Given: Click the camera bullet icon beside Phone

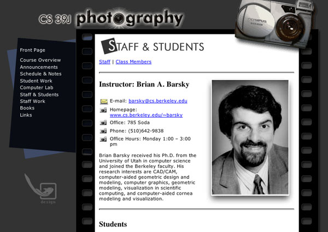Looking at the screenshot, I should pyautogui.click(x=103, y=131).
